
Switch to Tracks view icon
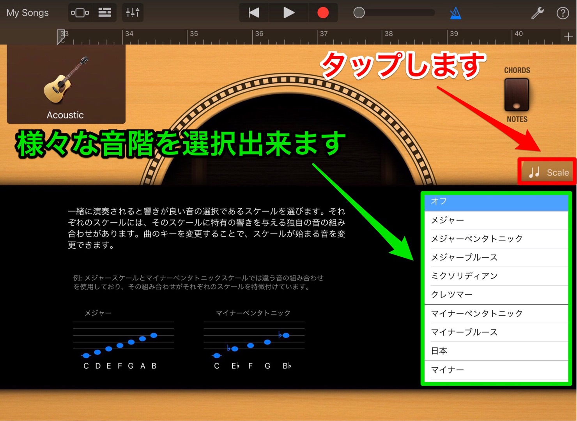click(x=104, y=13)
